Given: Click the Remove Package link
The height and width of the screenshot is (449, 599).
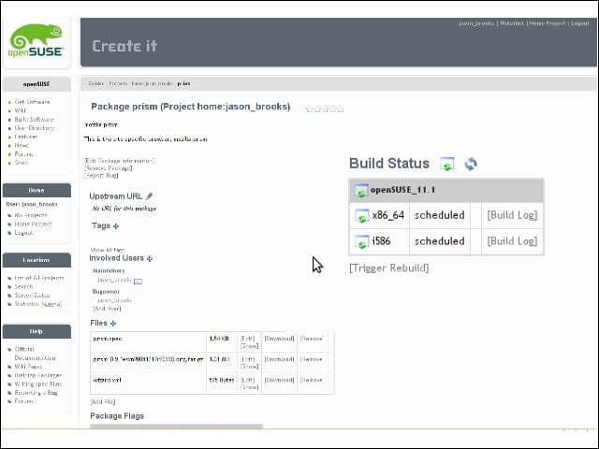Looking at the screenshot, I should point(109,168).
